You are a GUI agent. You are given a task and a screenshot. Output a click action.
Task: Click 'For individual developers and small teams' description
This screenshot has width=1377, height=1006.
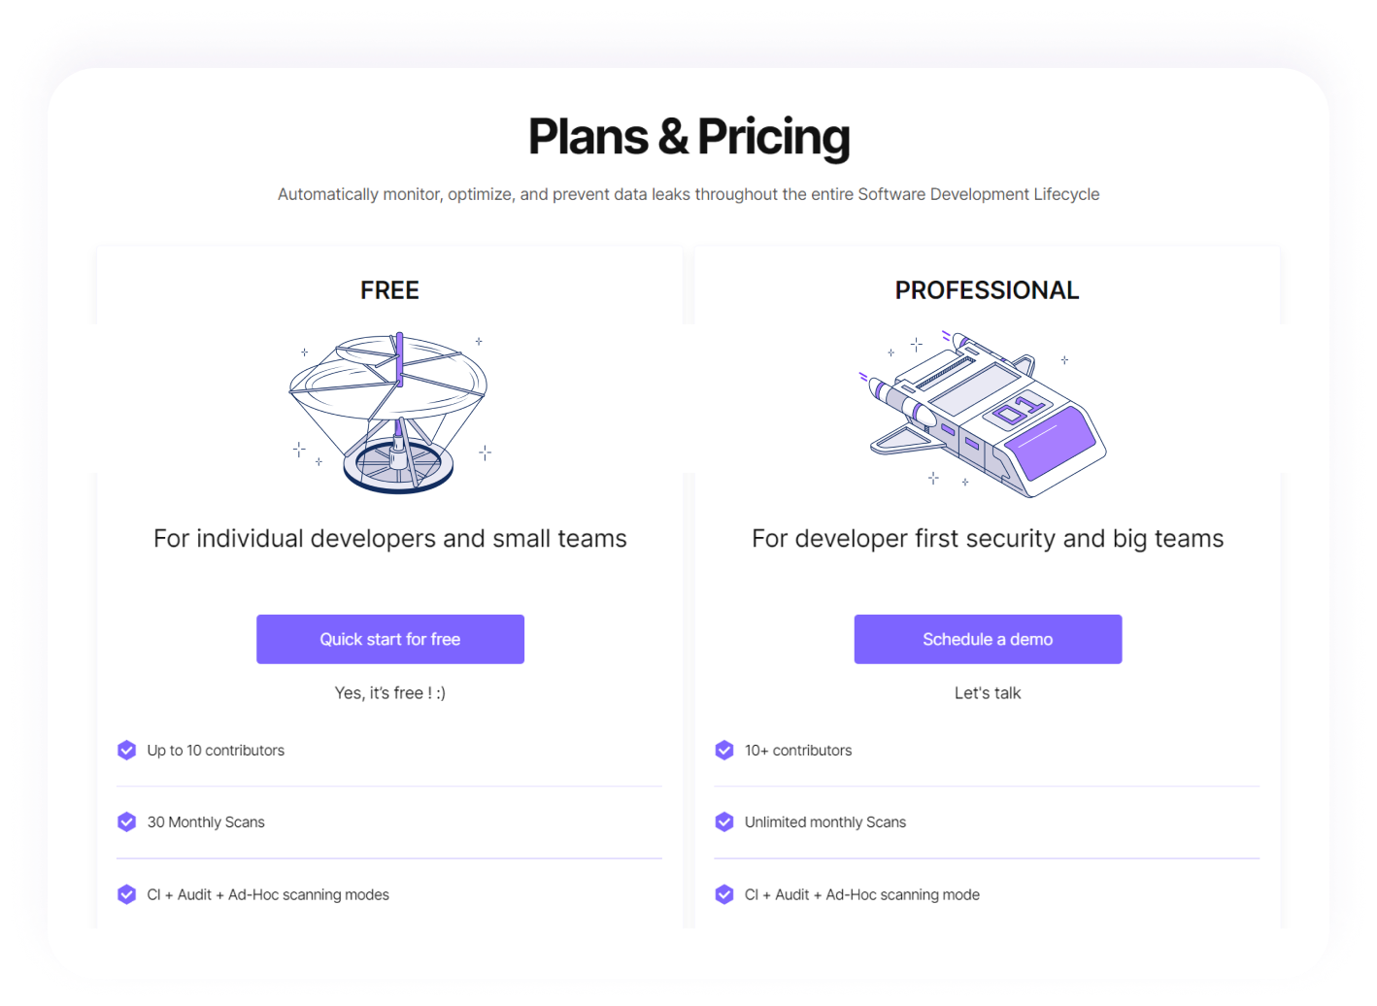pyautogui.click(x=389, y=539)
